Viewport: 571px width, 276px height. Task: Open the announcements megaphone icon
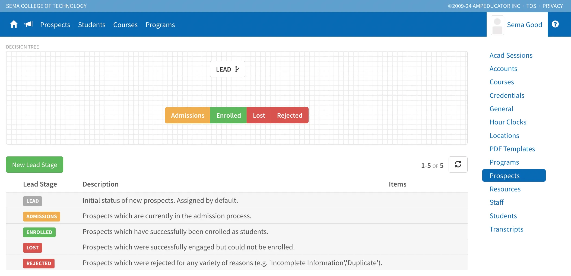click(28, 24)
